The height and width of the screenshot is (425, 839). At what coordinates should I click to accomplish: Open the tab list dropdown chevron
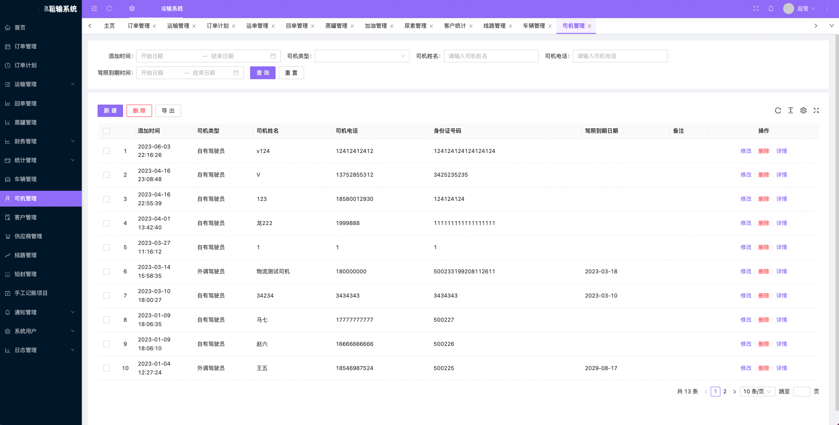point(832,25)
